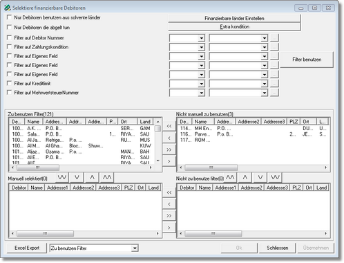
Task: Tick Filter auf Debitor Nummer checkbox
Action: point(9,37)
